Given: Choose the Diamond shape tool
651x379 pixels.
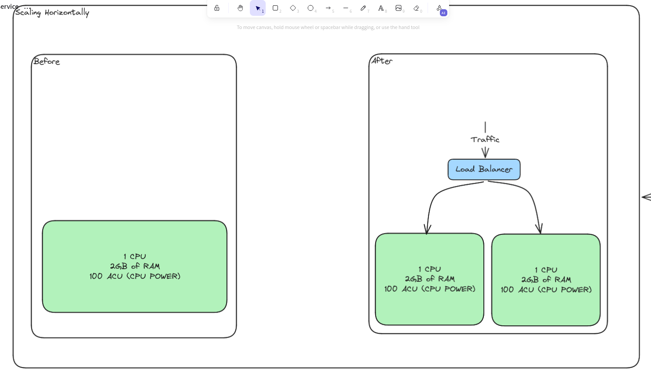Looking at the screenshot, I should (293, 8).
